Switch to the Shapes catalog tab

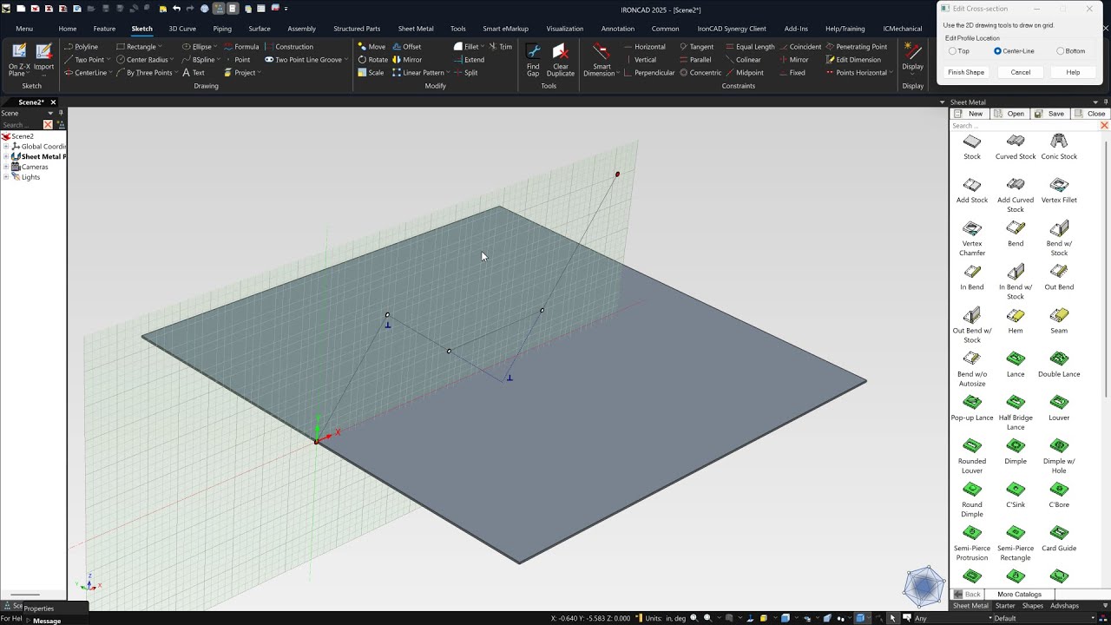click(x=1033, y=606)
